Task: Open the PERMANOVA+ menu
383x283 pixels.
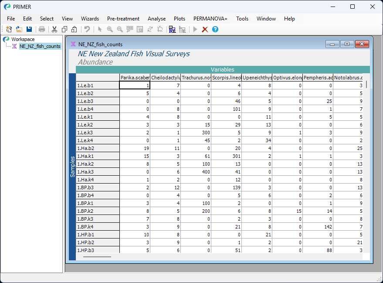Action: click(x=210, y=19)
